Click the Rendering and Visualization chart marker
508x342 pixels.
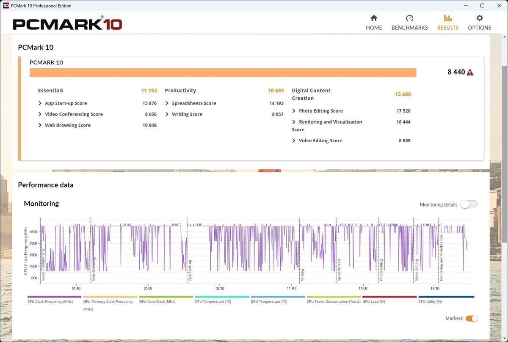pos(441,258)
